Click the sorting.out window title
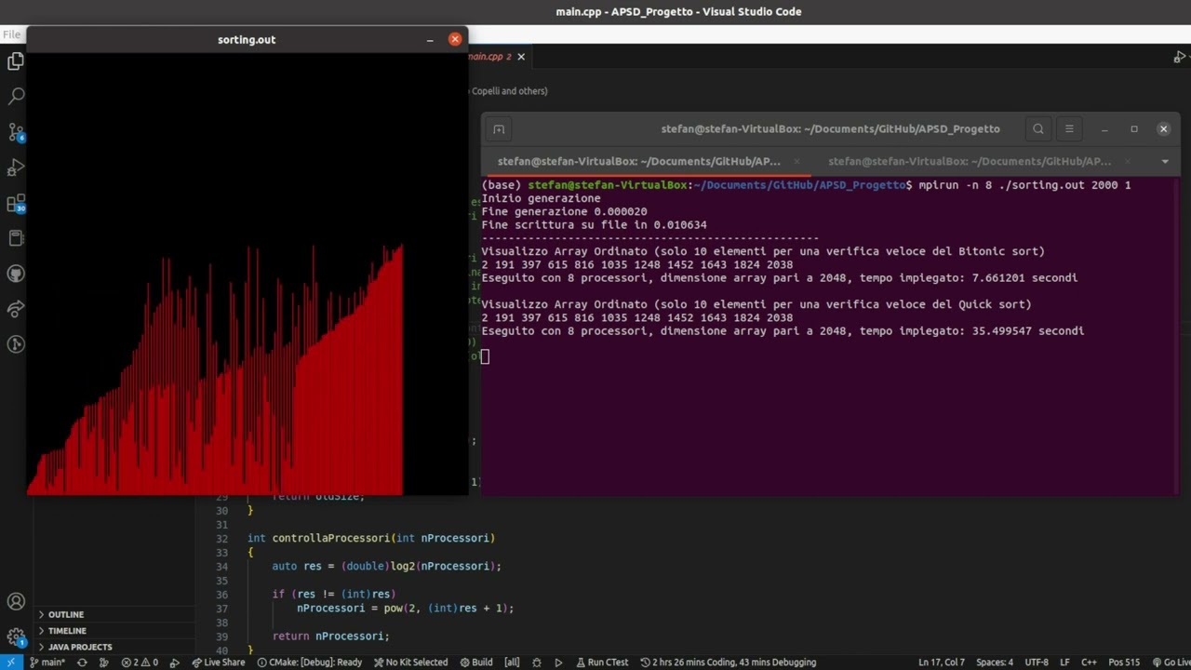1191x670 pixels. [247, 39]
